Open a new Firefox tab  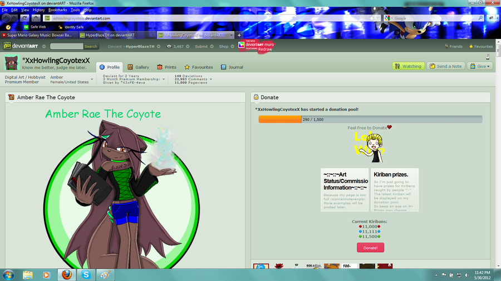point(239,35)
